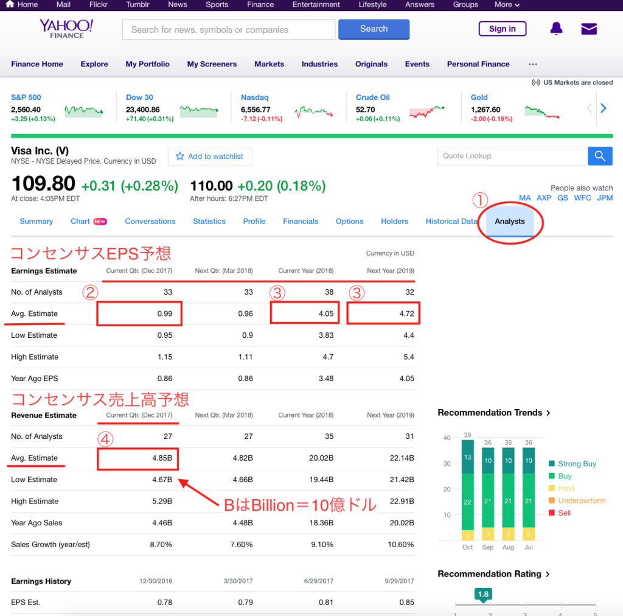Image resolution: width=623 pixels, height=616 pixels.
Task: Click S&P 500 index link
Action: pyautogui.click(x=26, y=97)
